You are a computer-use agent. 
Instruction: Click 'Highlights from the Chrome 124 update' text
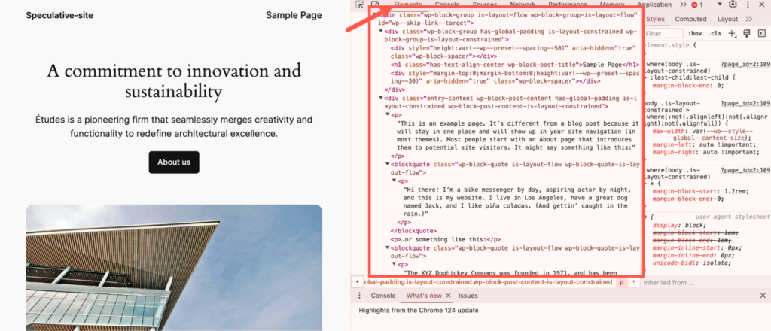[419, 311]
